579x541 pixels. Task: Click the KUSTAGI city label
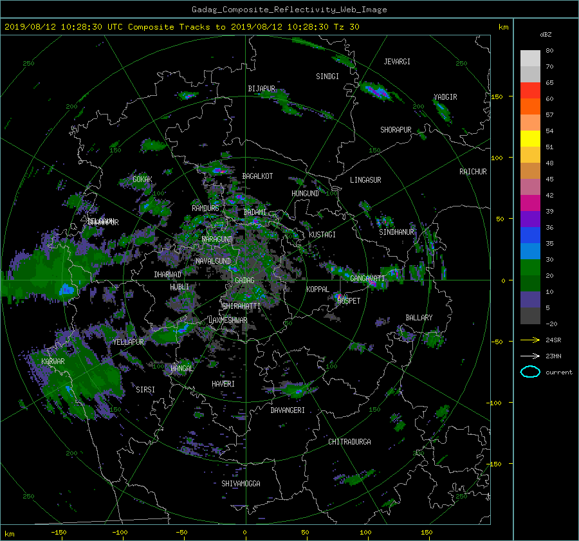coord(322,235)
